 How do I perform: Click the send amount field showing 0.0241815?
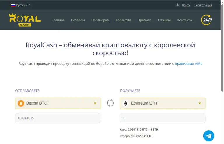(58, 118)
